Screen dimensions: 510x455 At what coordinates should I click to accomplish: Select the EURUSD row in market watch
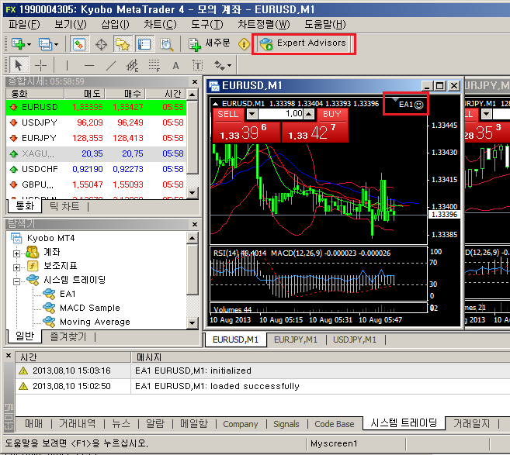[96, 107]
